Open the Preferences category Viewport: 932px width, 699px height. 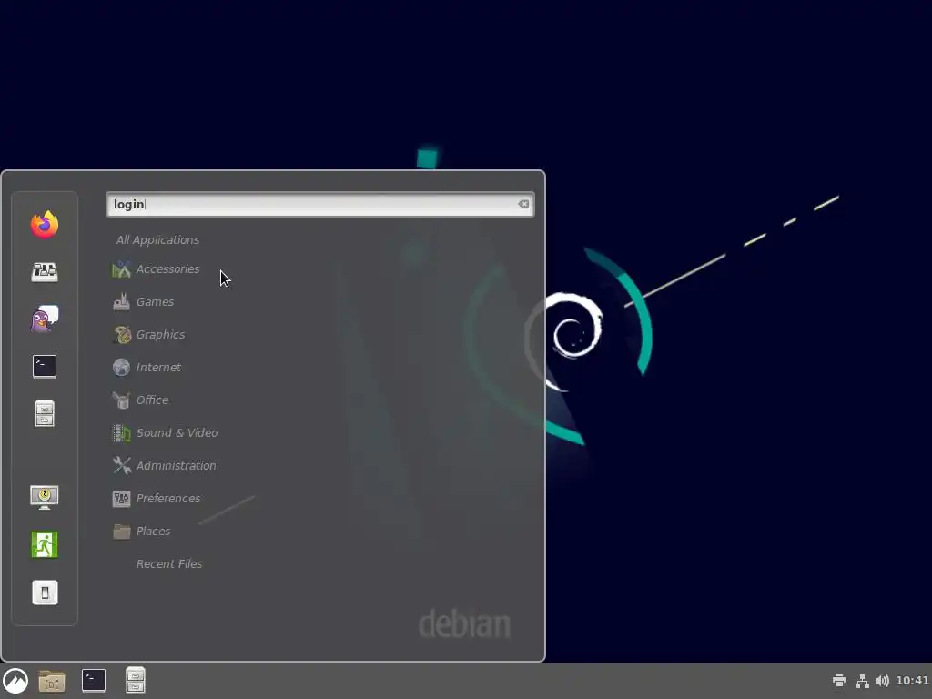tap(168, 498)
